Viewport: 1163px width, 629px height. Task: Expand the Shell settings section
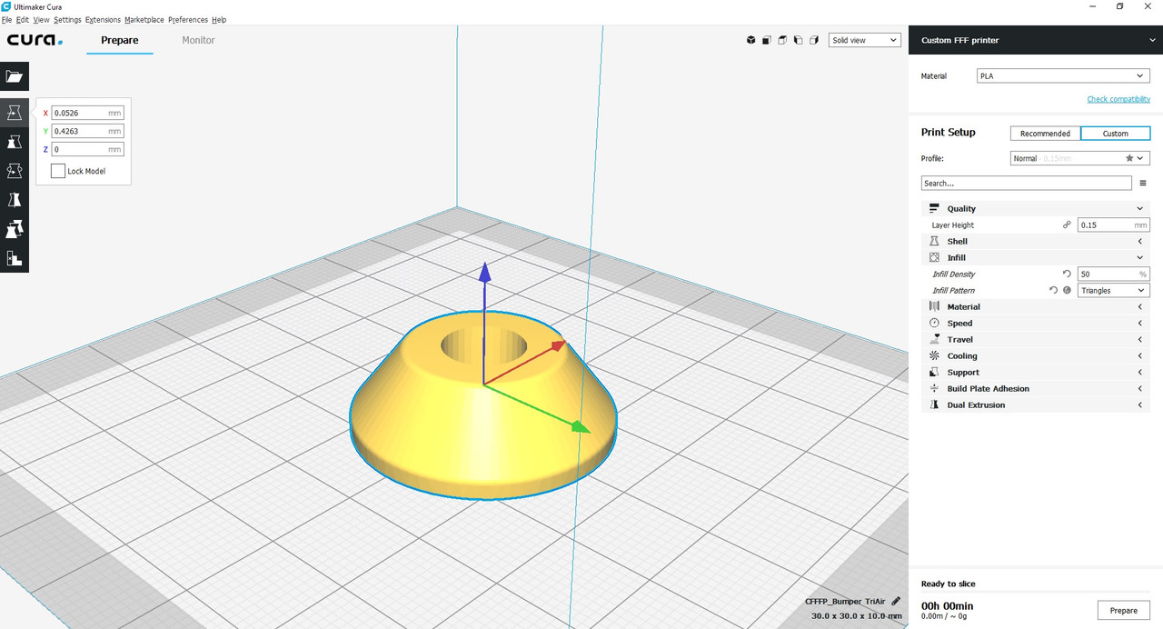coord(1036,241)
